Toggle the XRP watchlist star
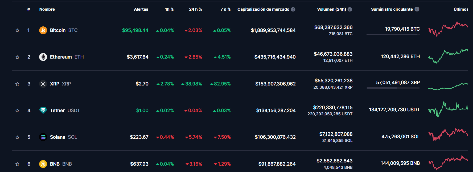The image size is (473, 172). point(17,84)
